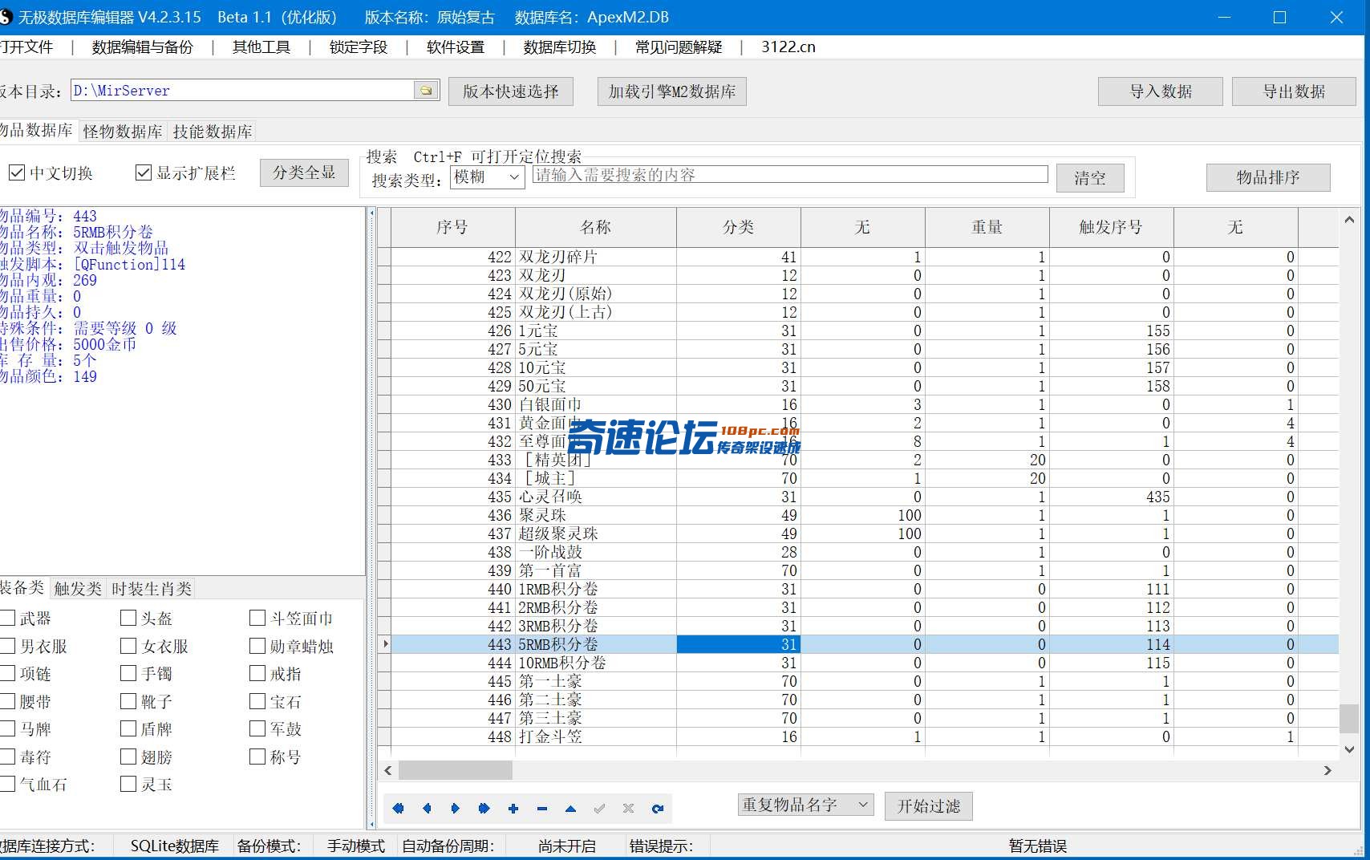Open the 数据库切换 menu
Image resolution: width=1370 pixels, height=860 pixels.
(560, 47)
